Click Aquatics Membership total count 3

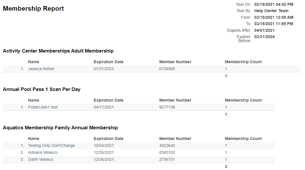coord(226,167)
